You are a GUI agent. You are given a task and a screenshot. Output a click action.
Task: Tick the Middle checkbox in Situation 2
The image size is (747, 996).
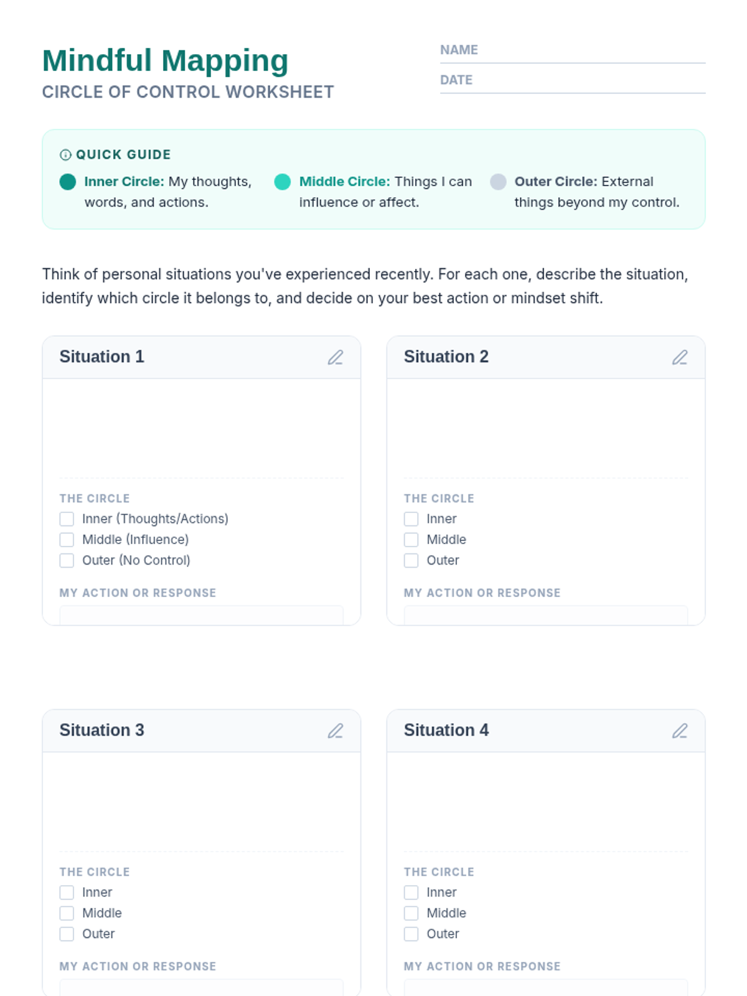tap(411, 540)
